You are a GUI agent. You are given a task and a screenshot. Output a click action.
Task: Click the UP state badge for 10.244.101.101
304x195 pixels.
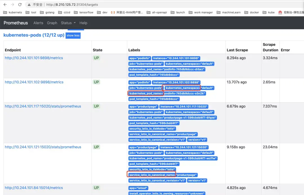(96, 58)
